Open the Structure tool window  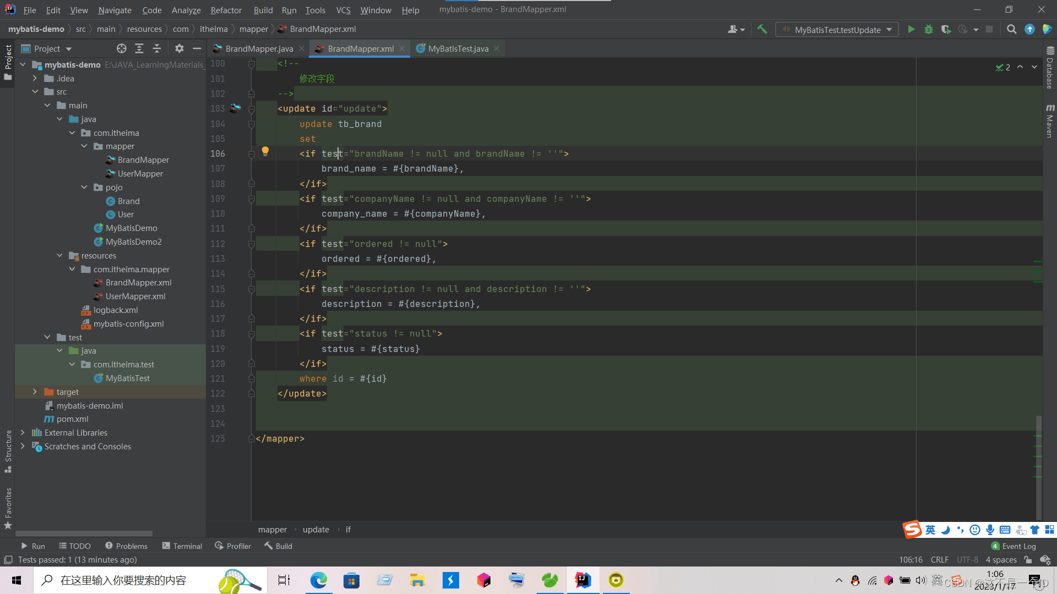click(x=8, y=451)
